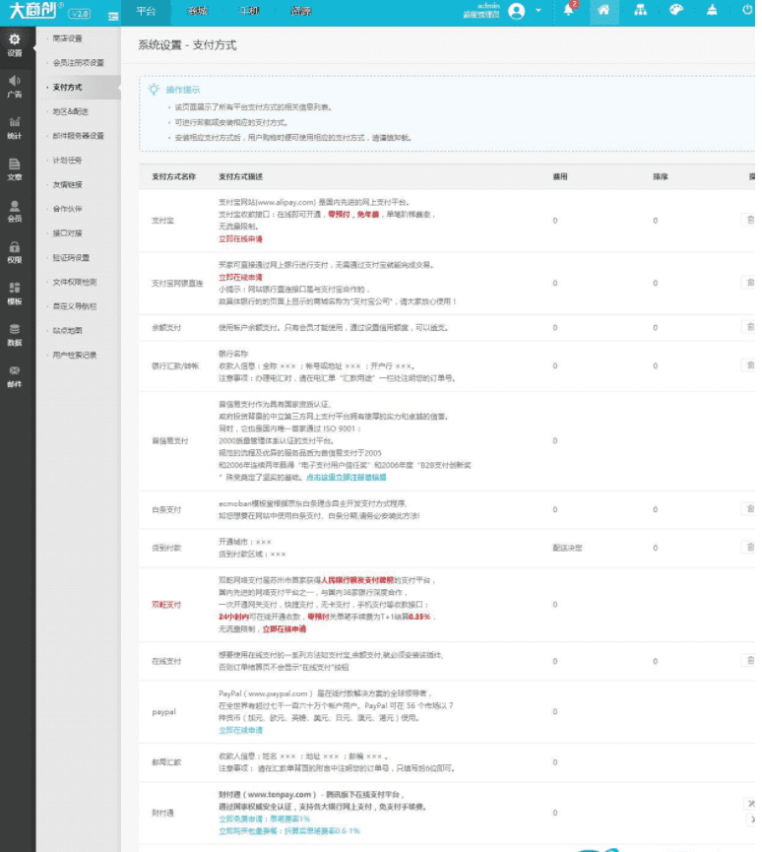
Task: Click the 立即购买包量套餐 link in 财付通 row
Action: coord(288,830)
